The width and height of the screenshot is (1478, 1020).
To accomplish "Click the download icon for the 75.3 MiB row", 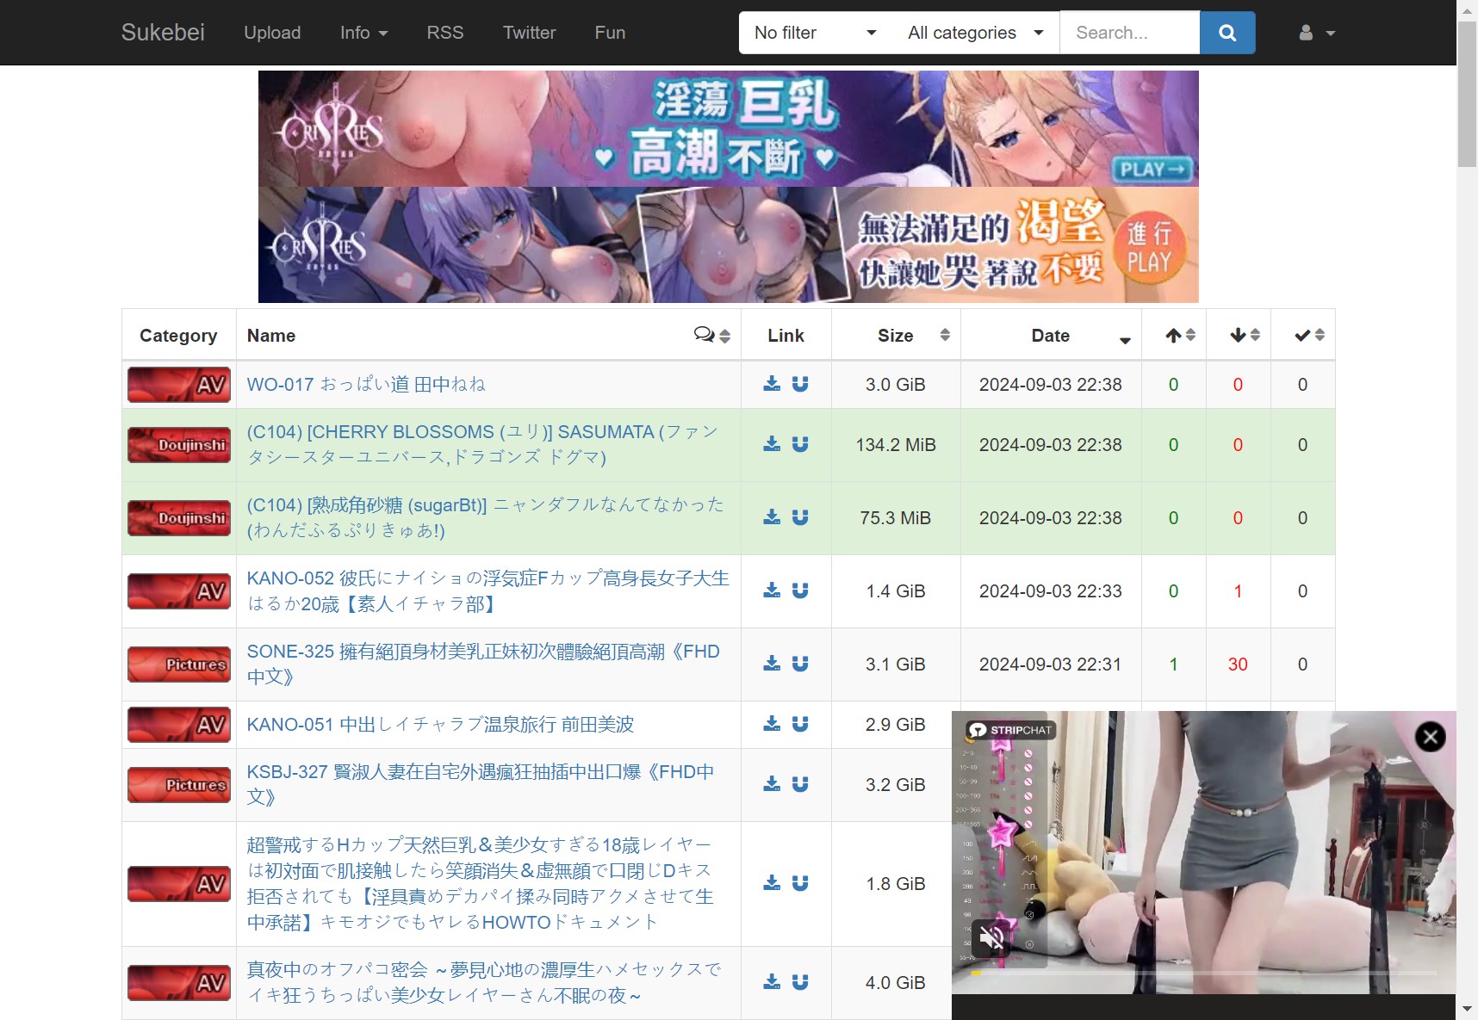I will (772, 517).
